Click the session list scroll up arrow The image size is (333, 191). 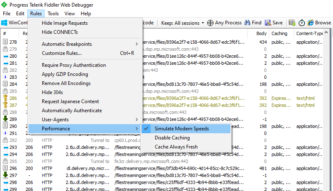click(x=326, y=33)
